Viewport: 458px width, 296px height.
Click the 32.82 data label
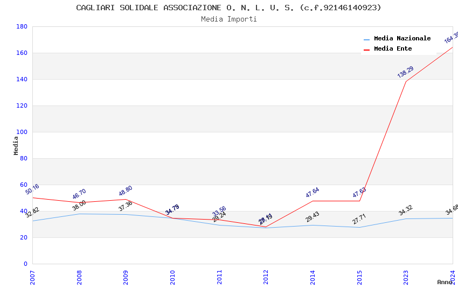point(32,212)
